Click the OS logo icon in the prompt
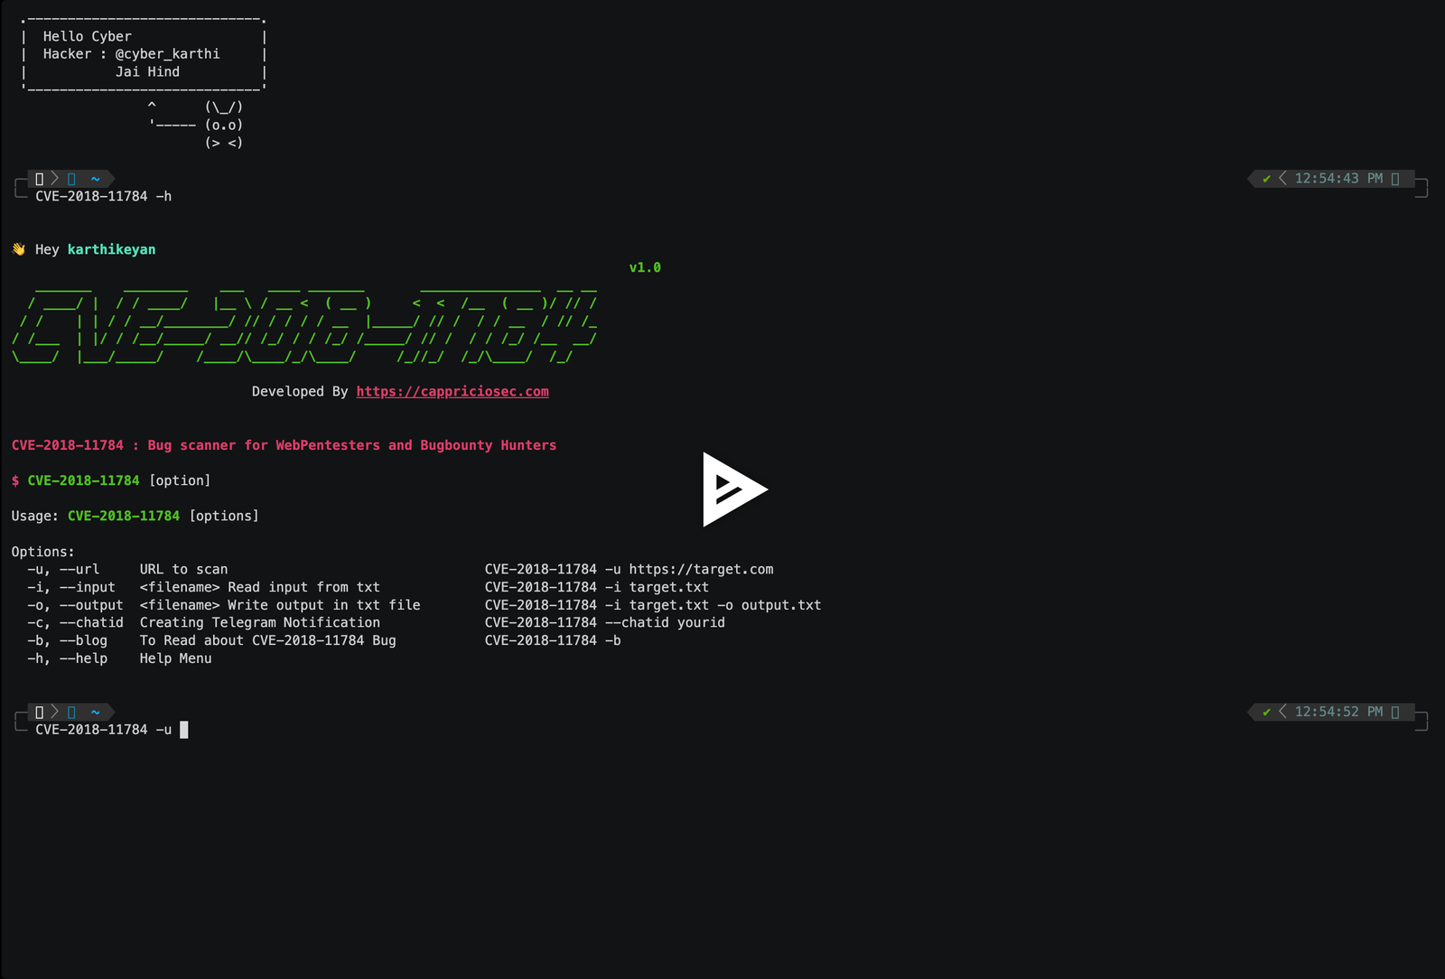 (x=40, y=178)
